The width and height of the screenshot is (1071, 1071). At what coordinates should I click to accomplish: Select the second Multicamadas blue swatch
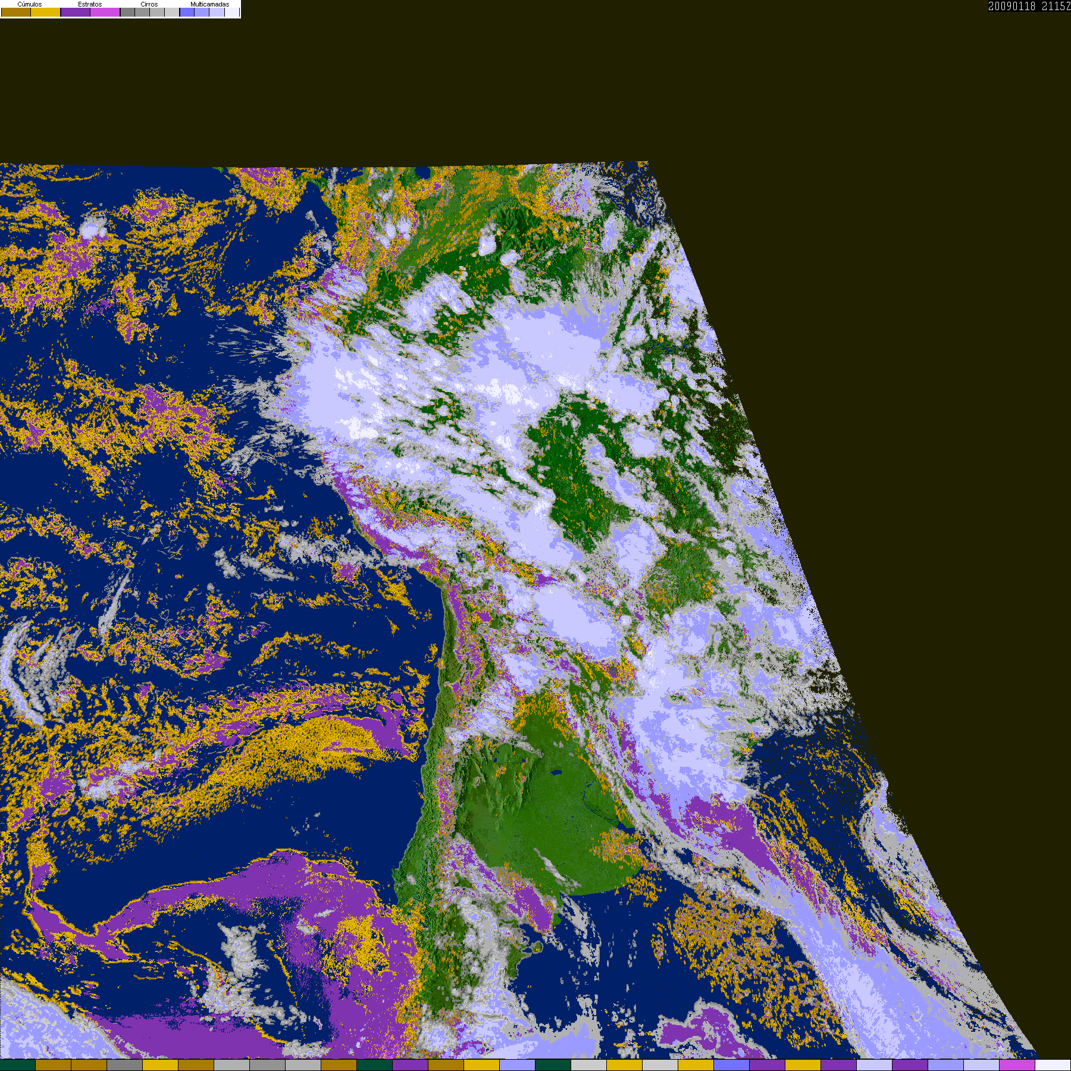click(202, 12)
